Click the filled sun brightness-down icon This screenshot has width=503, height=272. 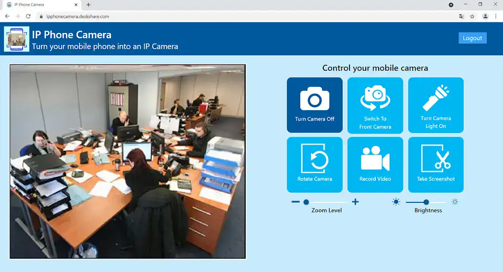coord(396,202)
